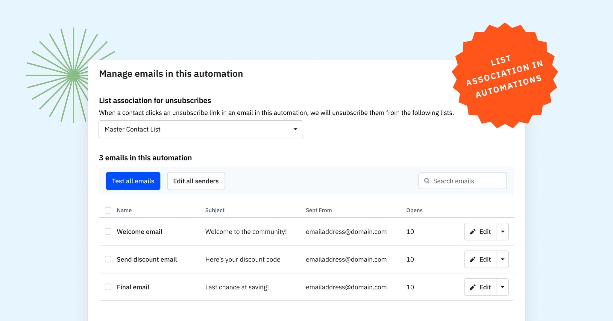Expand the Send discount email Edit arrow

(503, 259)
